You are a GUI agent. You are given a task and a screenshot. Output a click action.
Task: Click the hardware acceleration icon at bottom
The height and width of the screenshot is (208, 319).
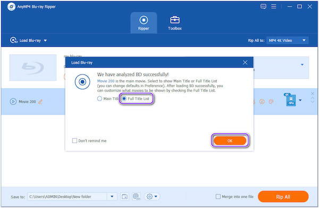point(136,197)
